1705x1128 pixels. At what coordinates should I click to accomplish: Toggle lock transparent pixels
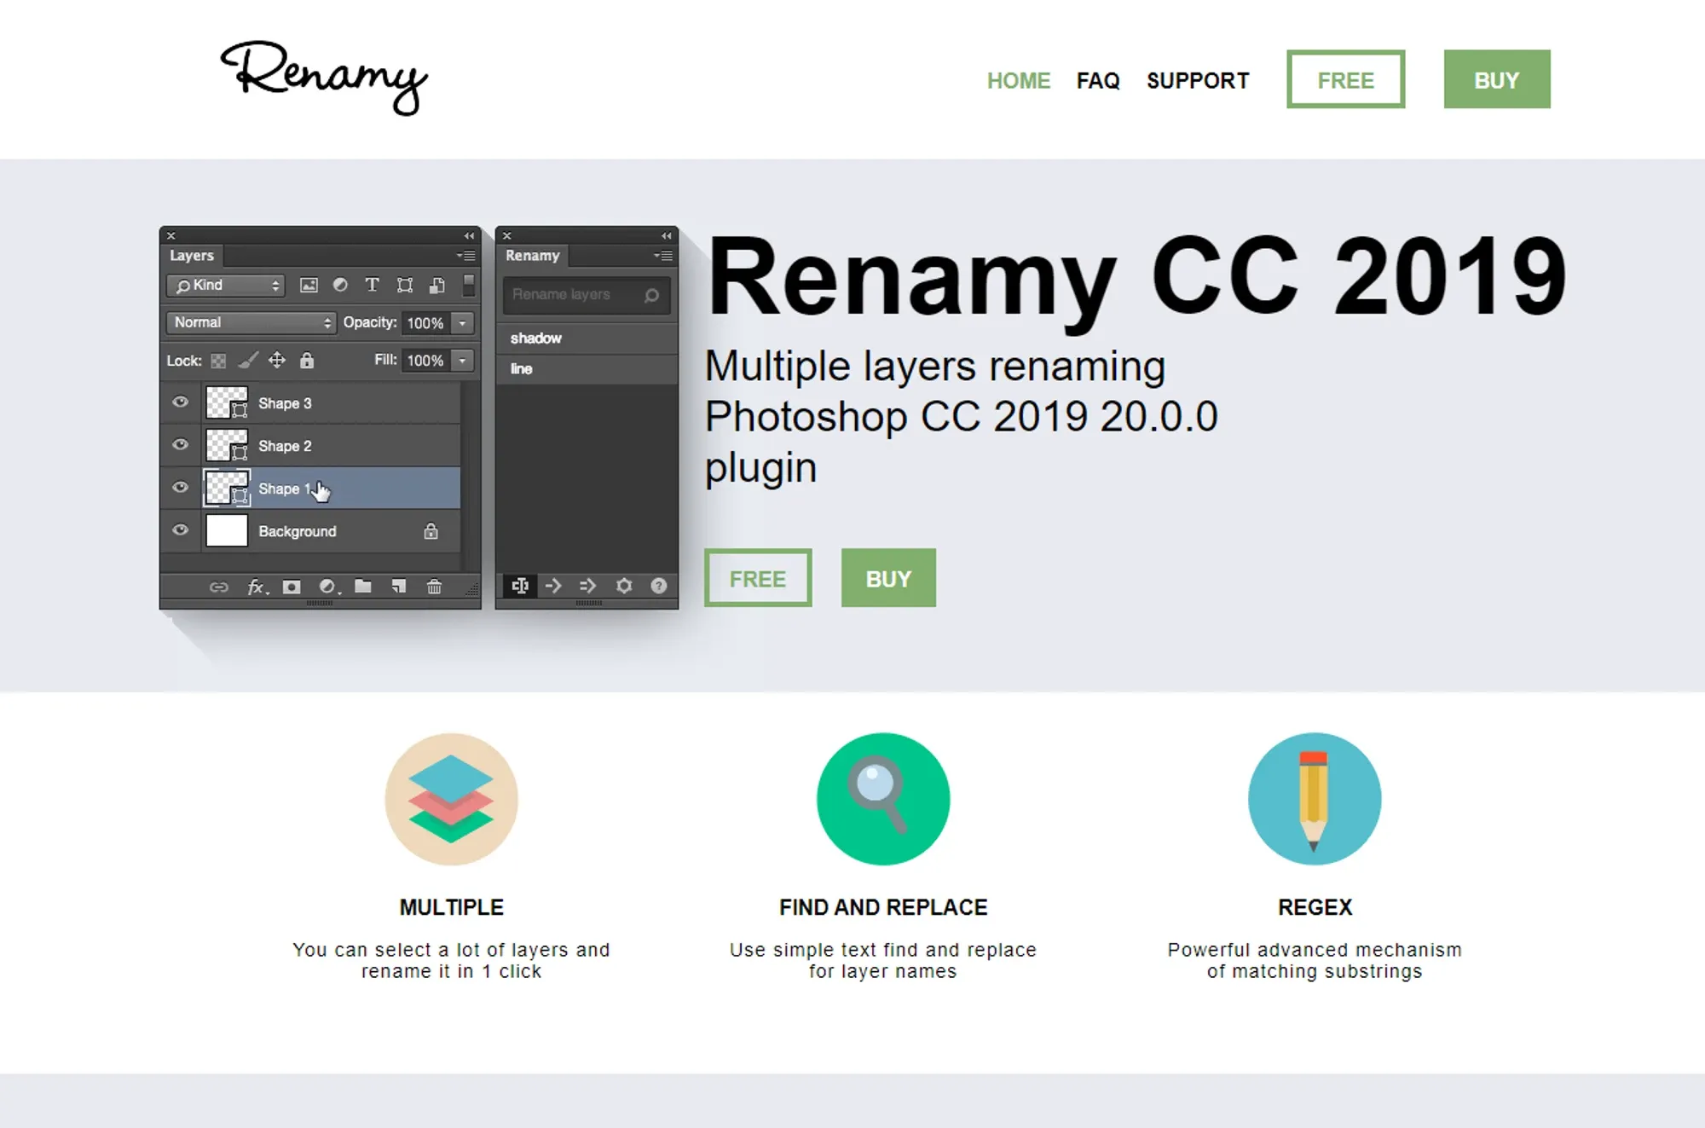pyautogui.click(x=219, y=362)
